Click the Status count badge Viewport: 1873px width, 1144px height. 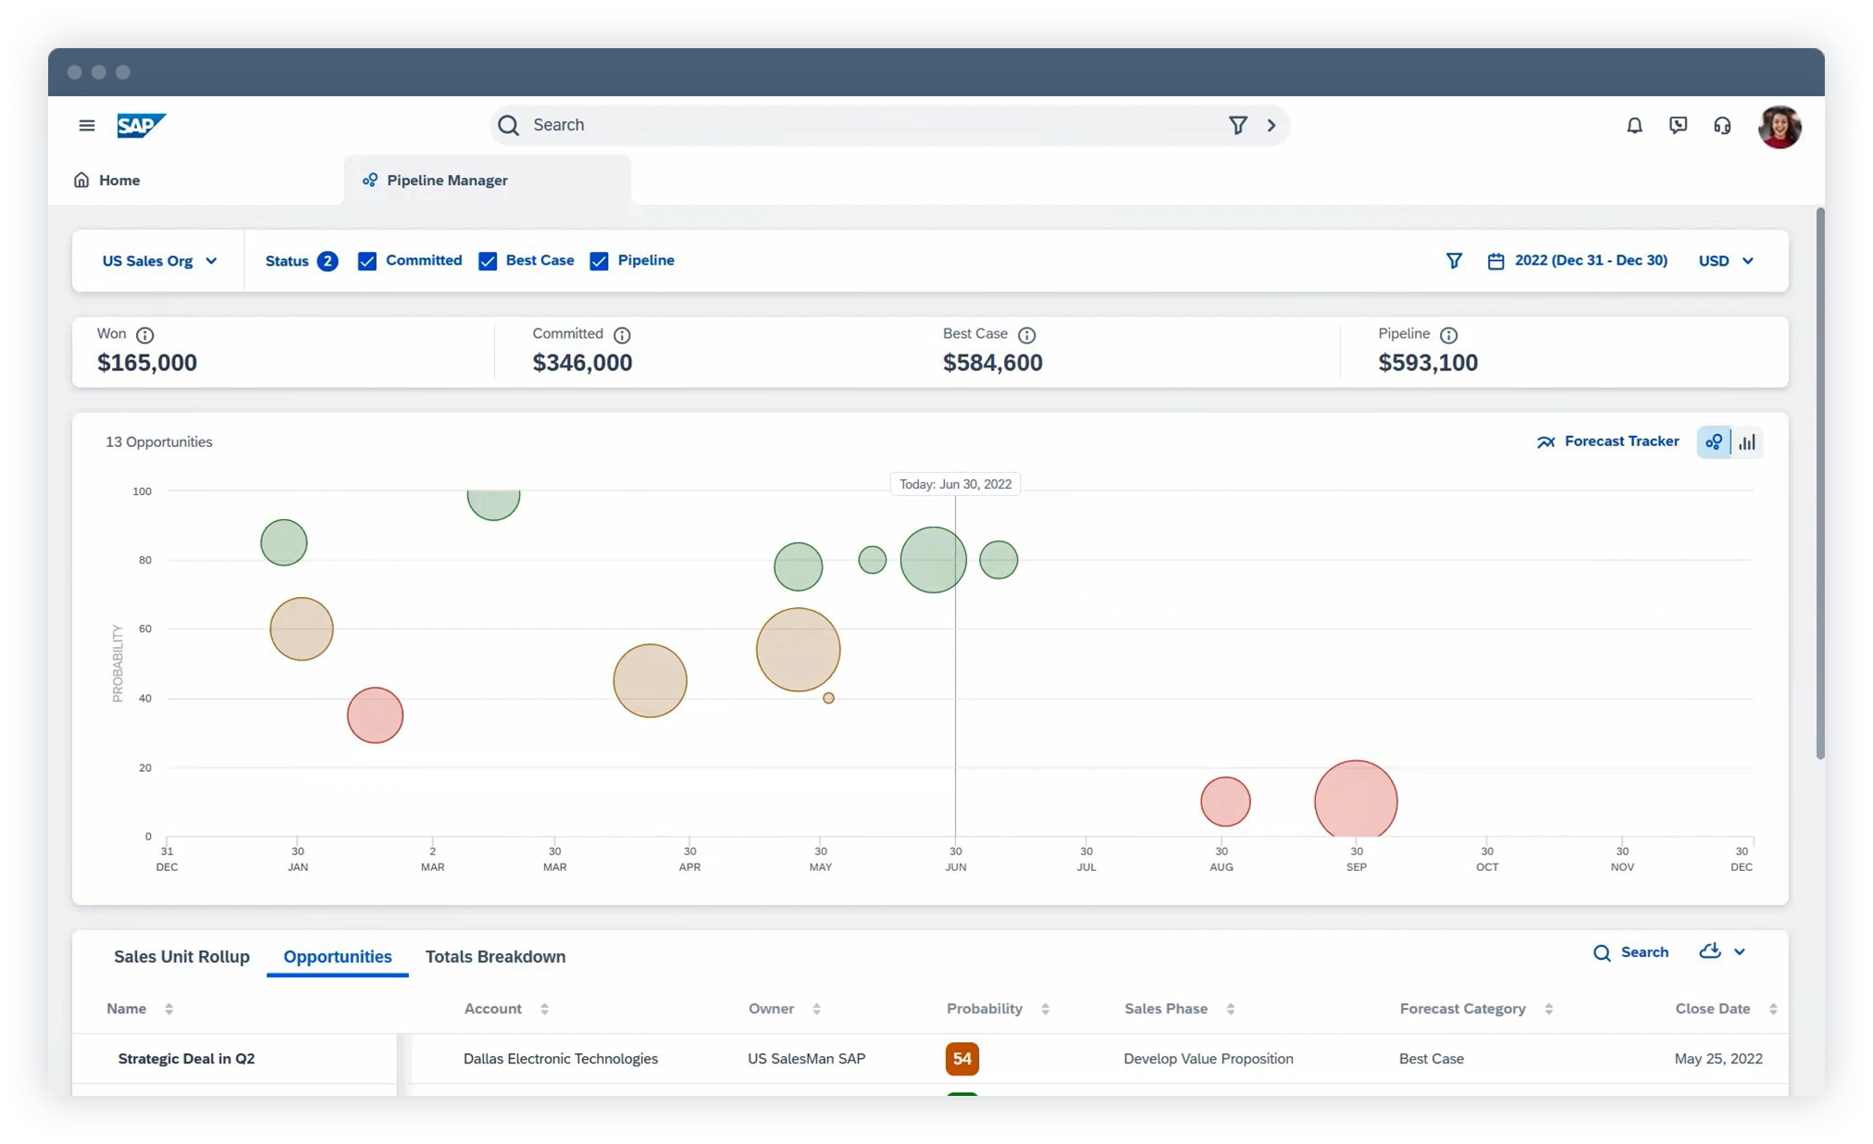(x=328, y=261)
